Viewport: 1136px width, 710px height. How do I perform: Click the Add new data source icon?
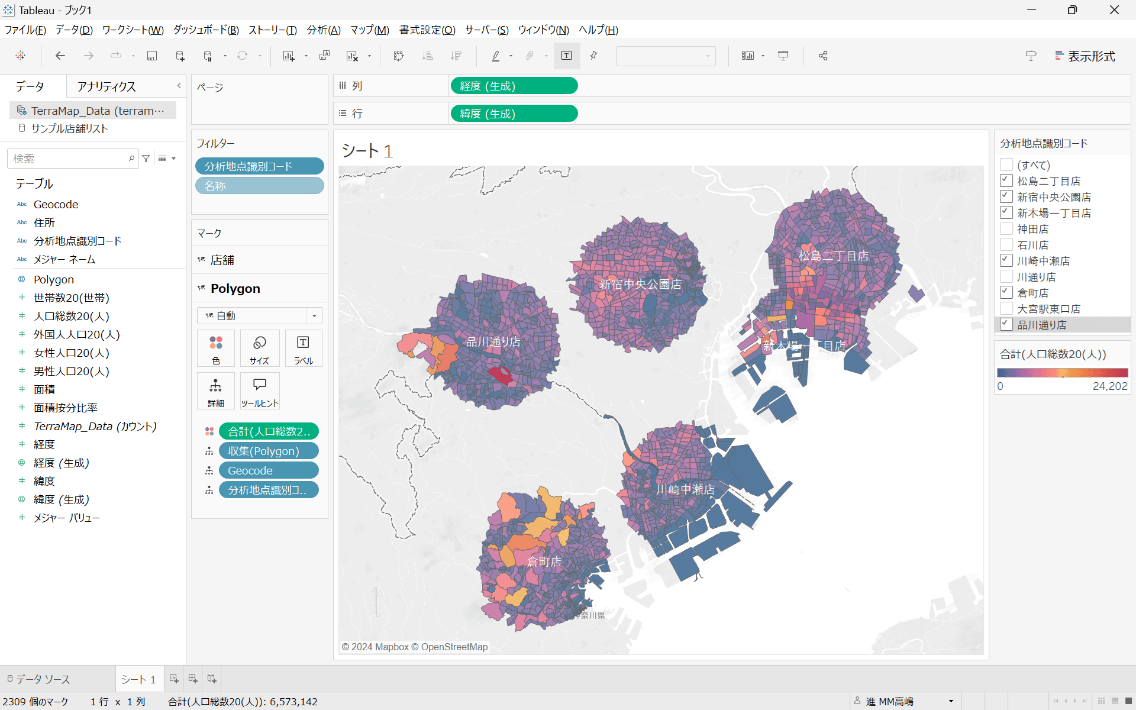pyautogui.click(x=180, y=56)
